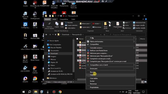Click the details view icon in status bar
The image size is (168, 94).
(x=142, y=82)
